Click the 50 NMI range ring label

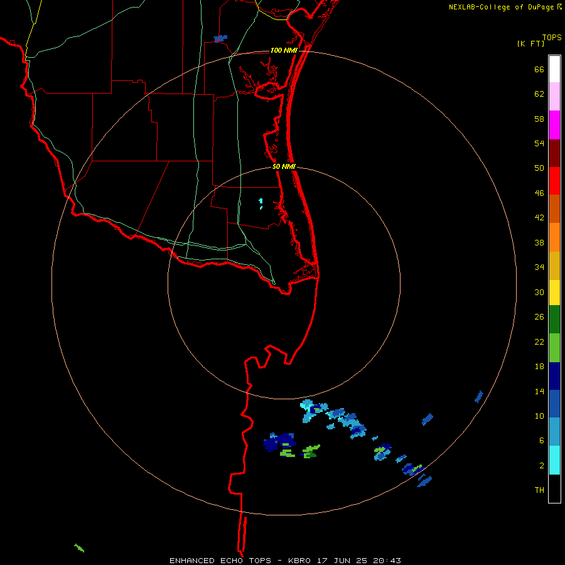(284, 166)
